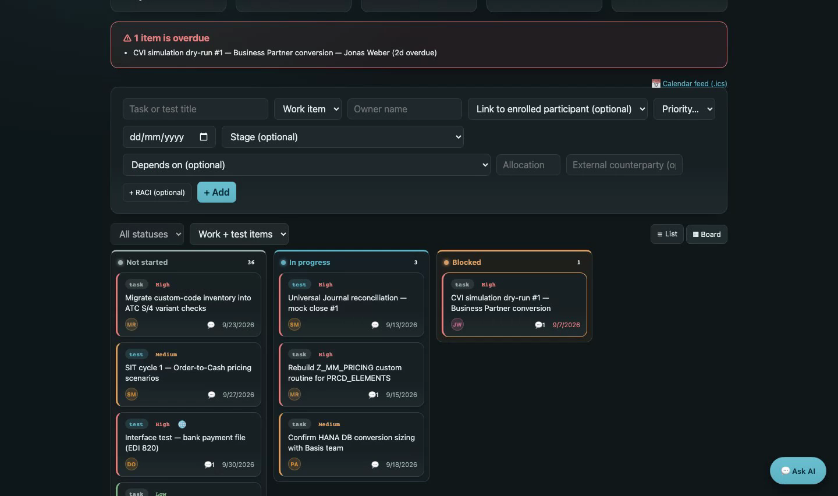Image resolution: width=838 pixels, height=496 pixels.
Task: Click globe icon on Interface test card
Action: 182,424
